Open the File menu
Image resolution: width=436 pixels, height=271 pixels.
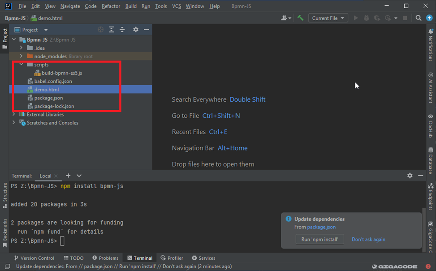(22, 6)
